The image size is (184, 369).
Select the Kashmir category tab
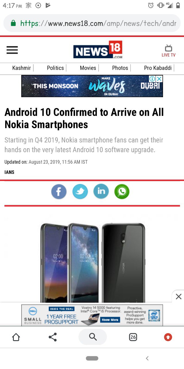[22, 68]
